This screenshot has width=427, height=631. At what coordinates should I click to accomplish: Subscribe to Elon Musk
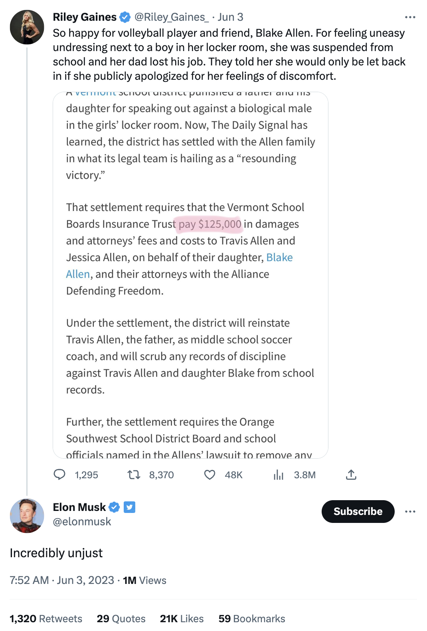(358, 511)
